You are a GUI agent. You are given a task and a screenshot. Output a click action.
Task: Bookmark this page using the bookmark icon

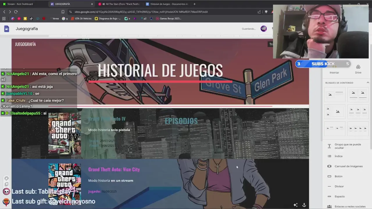click(x=63, y=12)
